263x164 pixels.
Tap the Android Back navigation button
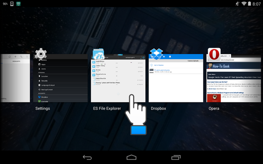point(87,157)
